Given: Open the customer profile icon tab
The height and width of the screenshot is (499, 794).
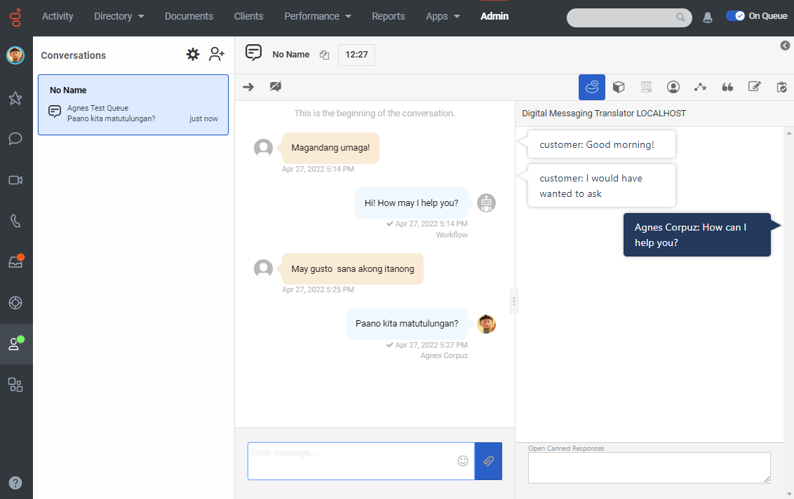Looking at the screenshot, I should coord(673,87).
